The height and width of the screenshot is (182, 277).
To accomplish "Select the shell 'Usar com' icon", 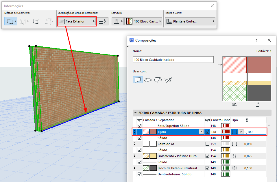I will pyautogui.click(x=168, y=80).
